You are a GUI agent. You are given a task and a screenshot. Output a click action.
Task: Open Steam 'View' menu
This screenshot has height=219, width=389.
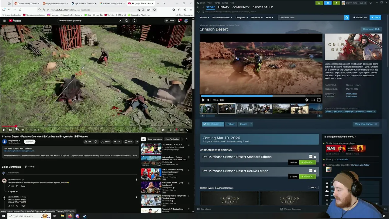(x=209, y=3)
